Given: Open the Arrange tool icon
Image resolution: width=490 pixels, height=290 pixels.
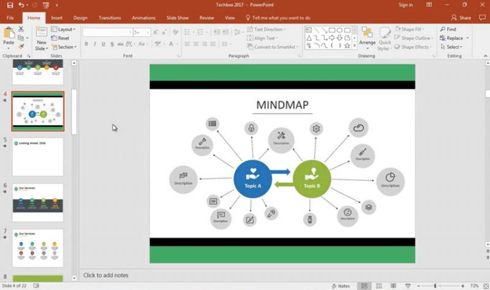Looking at the screenshot, I should click(x=367, y=32).
